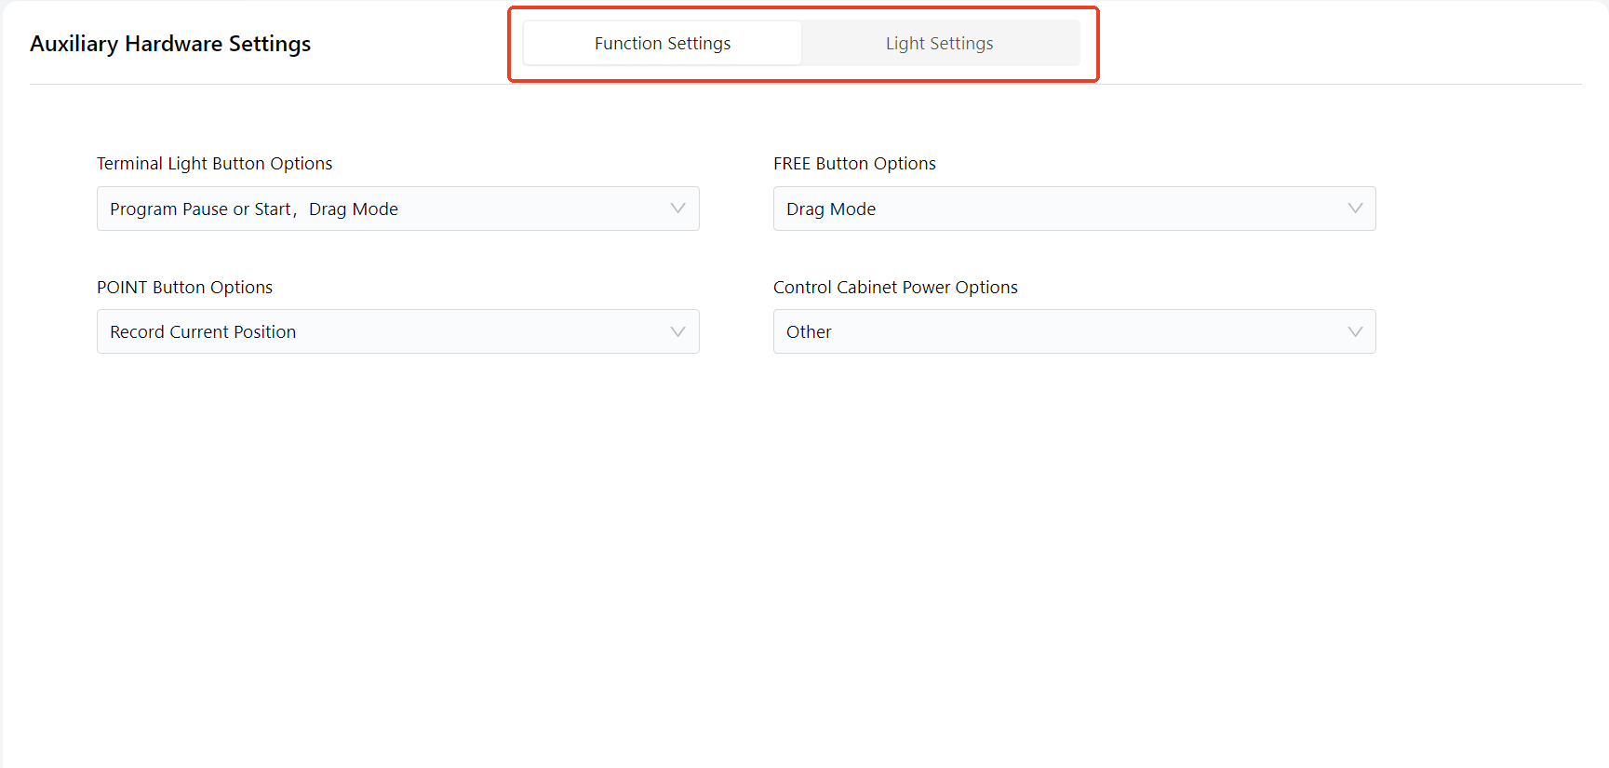Select the Function Settings tab
Image resolution: width=1609 pixels, height=768 pixels.
coord(663,44)
